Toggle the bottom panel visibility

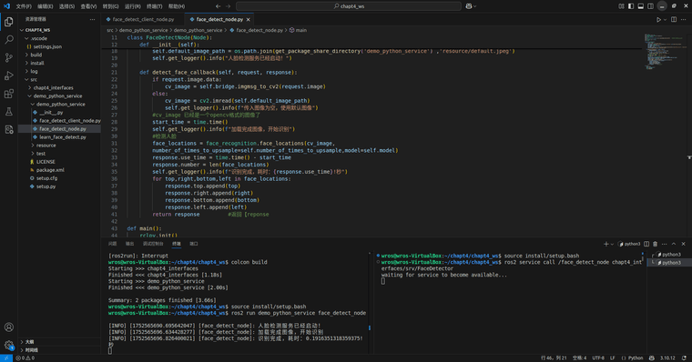click(x=641, y=6)
